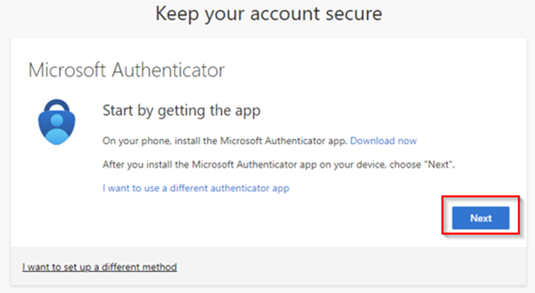
Task: Click the word "Authenticator" in the card title
Action: point(168,70)
